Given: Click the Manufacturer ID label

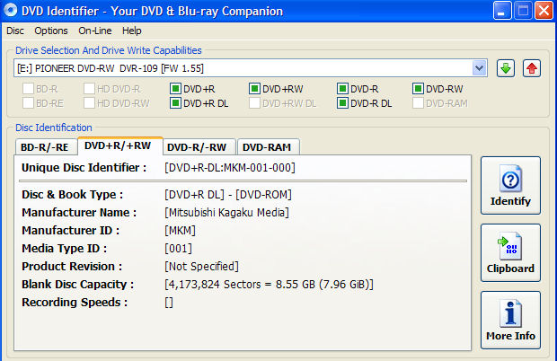Looking at the screenshot, I should click(x=70, y=231).
